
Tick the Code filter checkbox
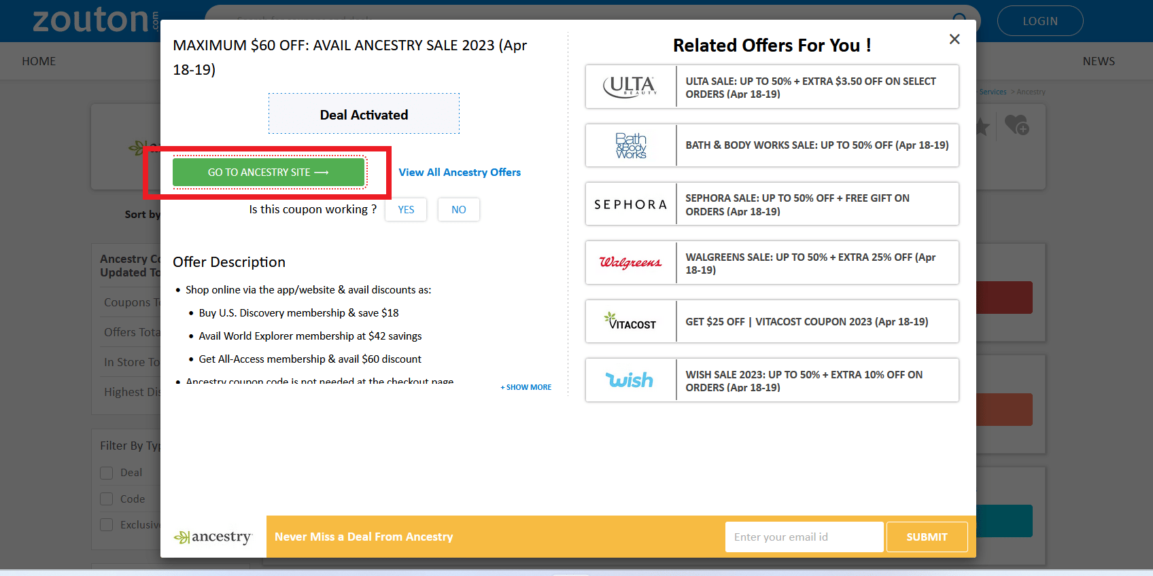point(107,499)
